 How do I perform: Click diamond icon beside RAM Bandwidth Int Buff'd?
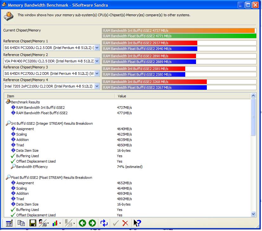(13, 107)
